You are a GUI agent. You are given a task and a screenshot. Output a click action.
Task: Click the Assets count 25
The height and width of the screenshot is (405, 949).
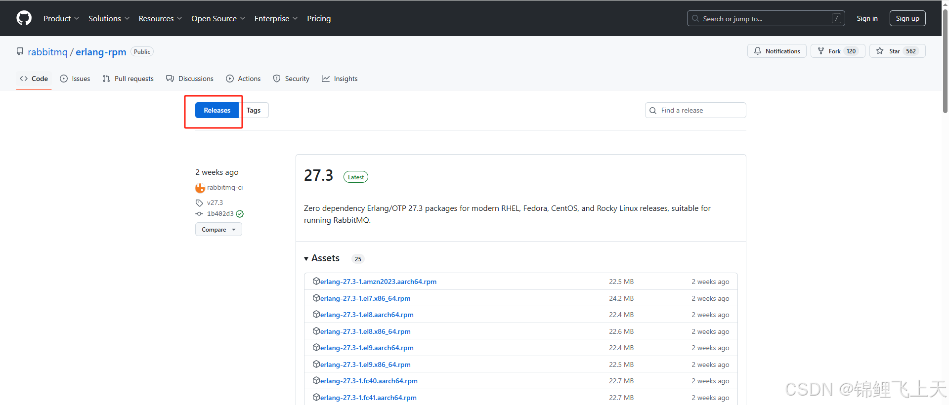coord(358,259)
